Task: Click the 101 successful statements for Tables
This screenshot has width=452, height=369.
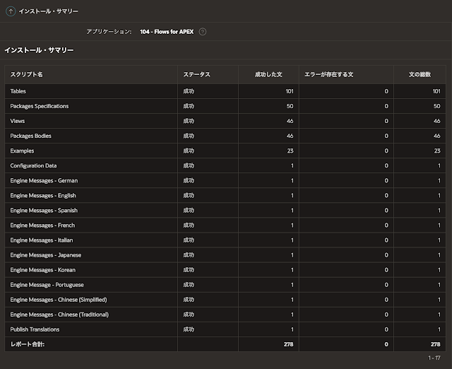Action: click(x=290, y=91)
